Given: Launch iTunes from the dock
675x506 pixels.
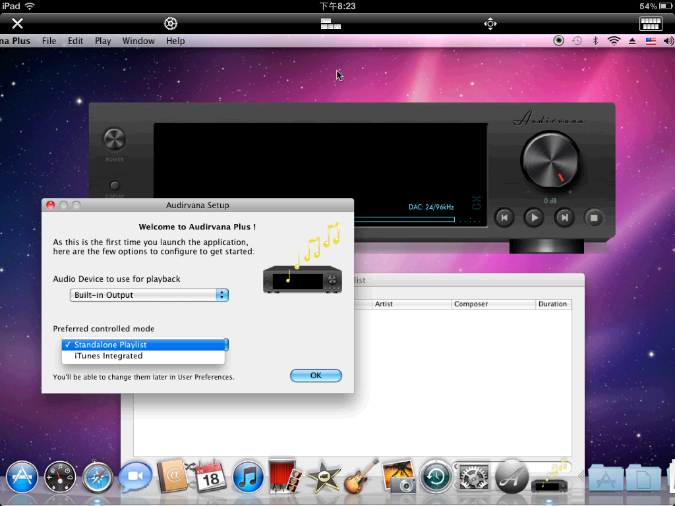Looking at the screenshot, I should tap(248, 477).
